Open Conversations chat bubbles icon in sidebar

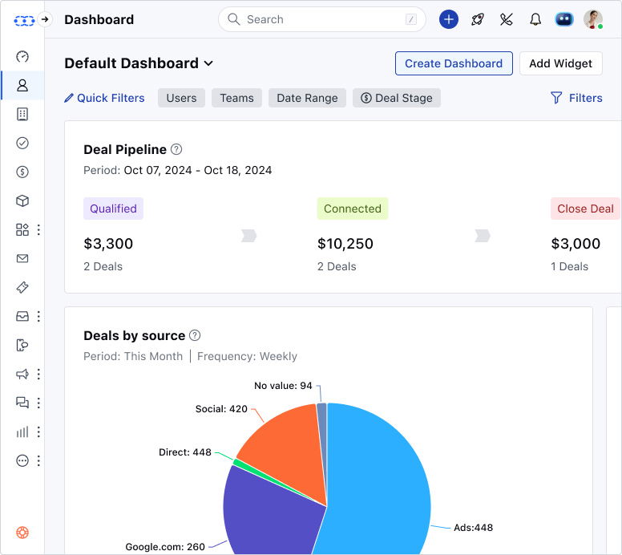pyautogui.click(x=22, y=403)
